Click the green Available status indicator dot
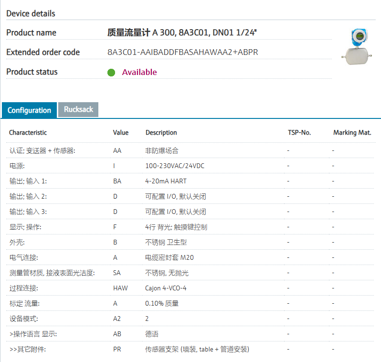Image resolution: width=381 pixels, height=362 pixels. point(111,73)
